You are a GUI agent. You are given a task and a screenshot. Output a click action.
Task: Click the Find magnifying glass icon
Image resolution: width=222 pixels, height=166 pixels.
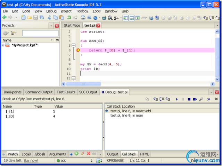pyautogui.click(x=110, y=18)
